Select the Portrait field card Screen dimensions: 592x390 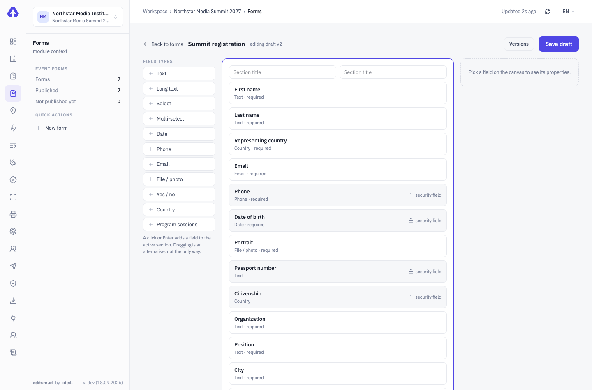[338, 246]
